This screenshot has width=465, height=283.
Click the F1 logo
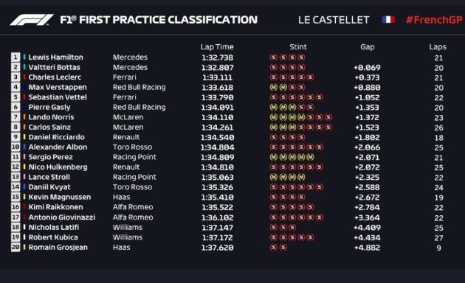32,20
